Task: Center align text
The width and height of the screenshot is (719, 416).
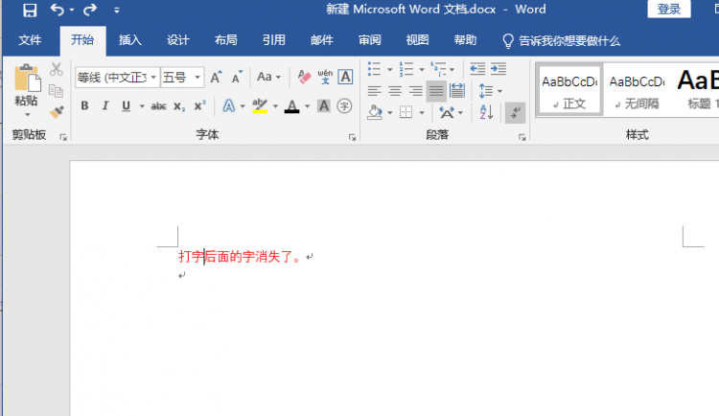Action: click(395, 91)
